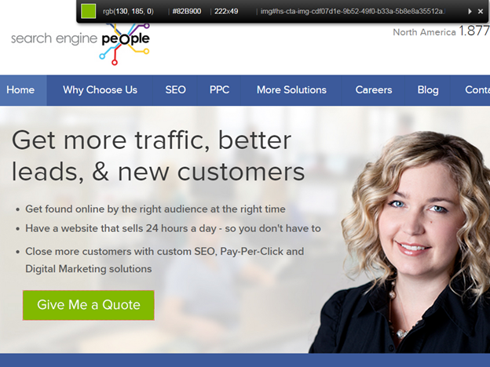Click the rgb(130, 185, 0) color value
490x367 pixels.
coord(128,12)
